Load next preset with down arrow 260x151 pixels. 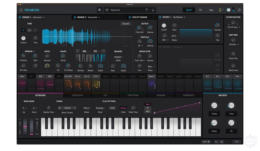click(x=153, y=10)
